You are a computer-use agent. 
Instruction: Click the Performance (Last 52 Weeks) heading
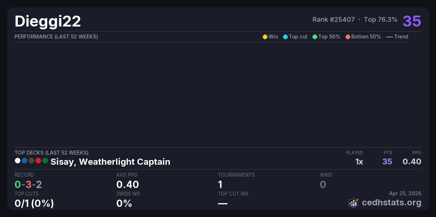click(56, 37)
